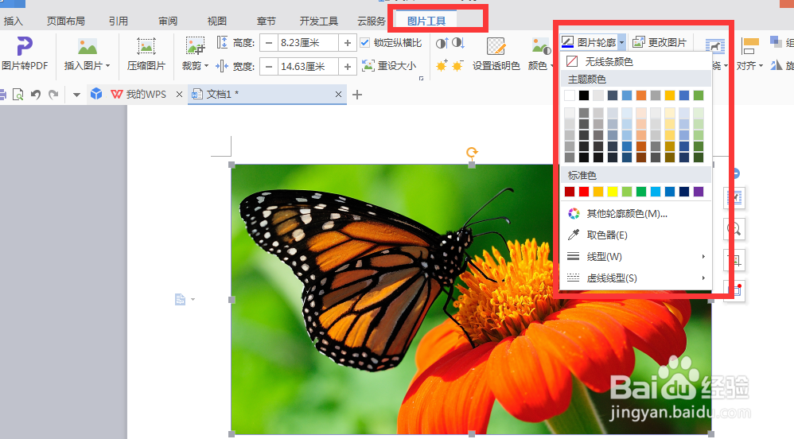794x439 pixels.
Task: Collapse the 图片轮廓 dropdown arrow
Action: click(622, 42)
